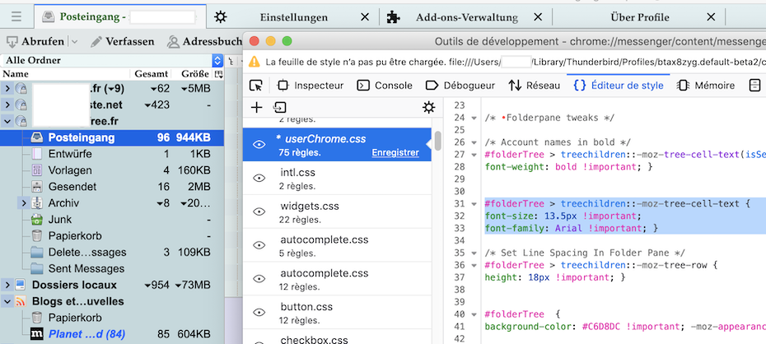
Task: Disable the widgets.css stylesheet via eye icon
Action: click(x=259, y=212)
